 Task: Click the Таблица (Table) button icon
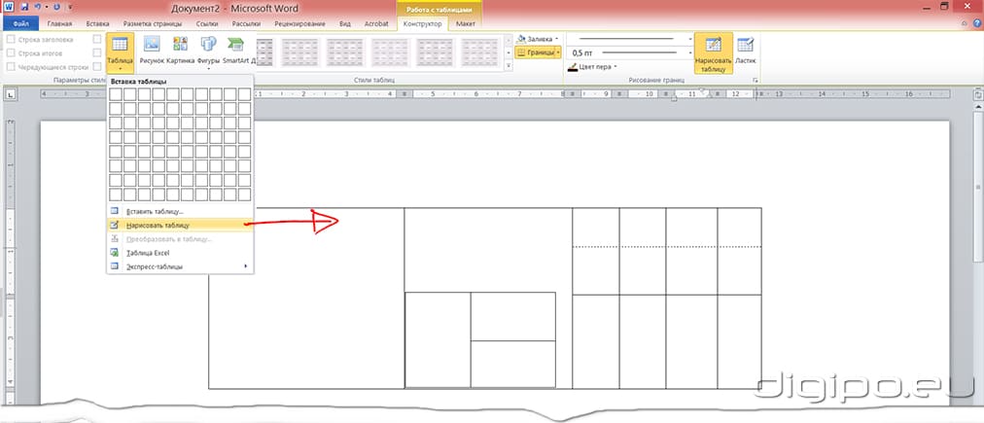120,46
